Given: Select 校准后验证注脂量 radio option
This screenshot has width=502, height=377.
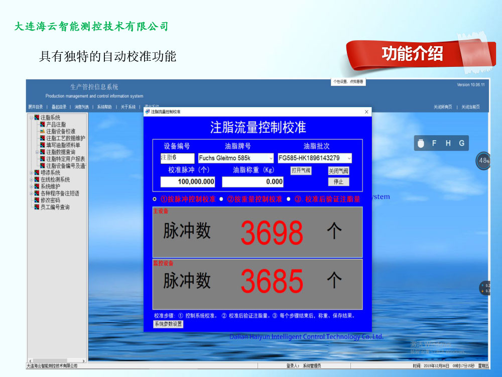Looking at the screenshot, I should 289,199.
